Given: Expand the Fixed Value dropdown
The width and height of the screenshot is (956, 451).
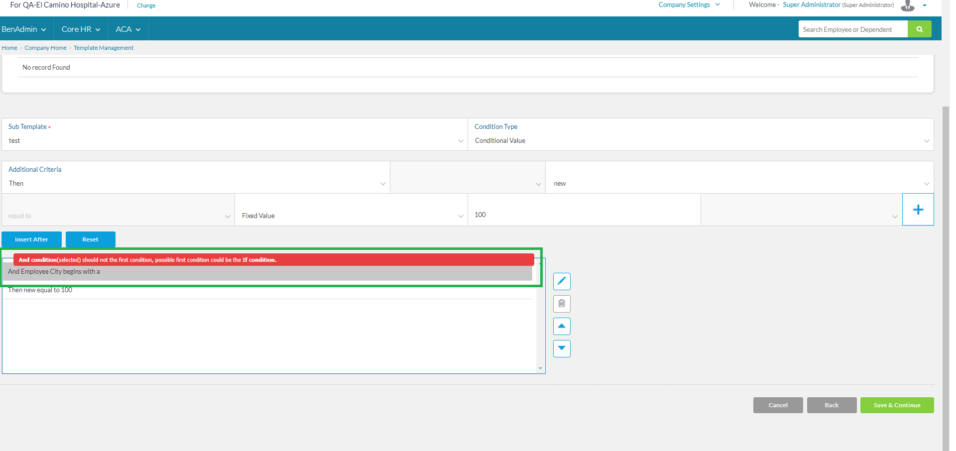Looking at the screenshot, I should (x=351, y=216).
